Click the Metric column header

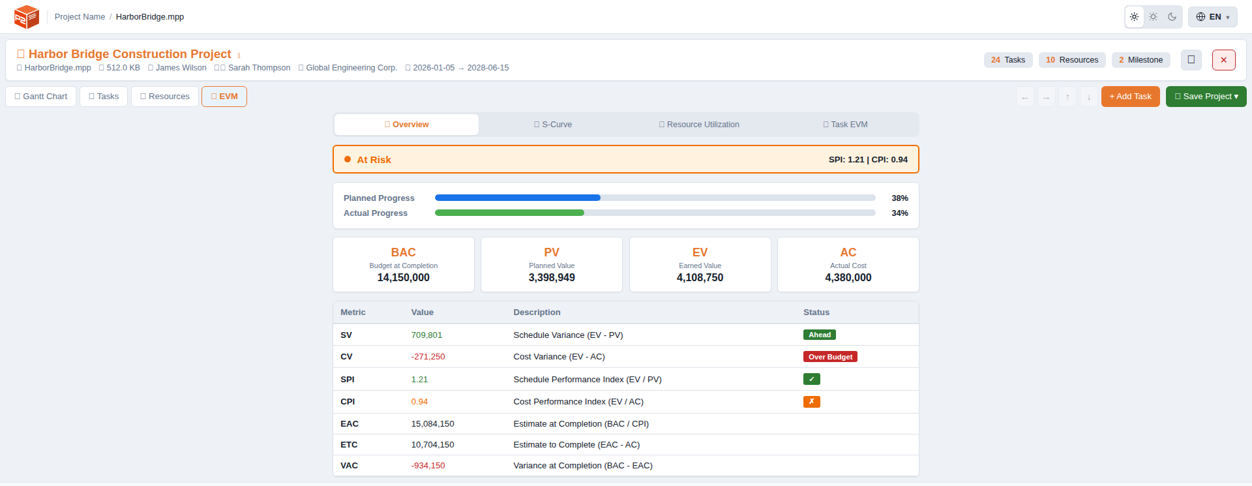[353, 312]
